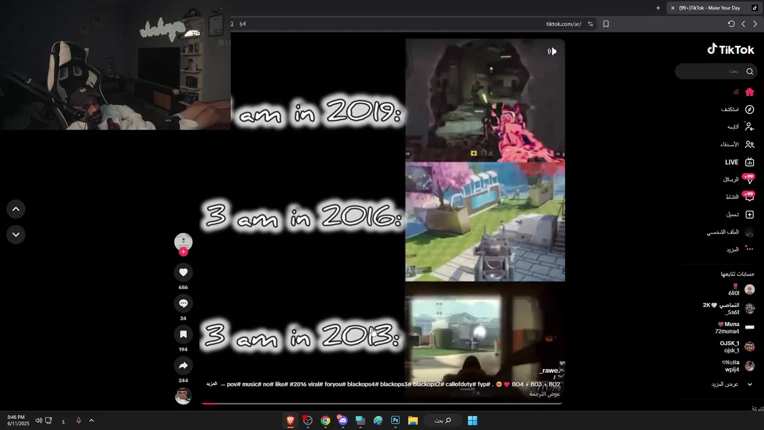The height and width of the screenshot is (430, 764).
Task: Seek the video progress bar
Action: point(382,404)
